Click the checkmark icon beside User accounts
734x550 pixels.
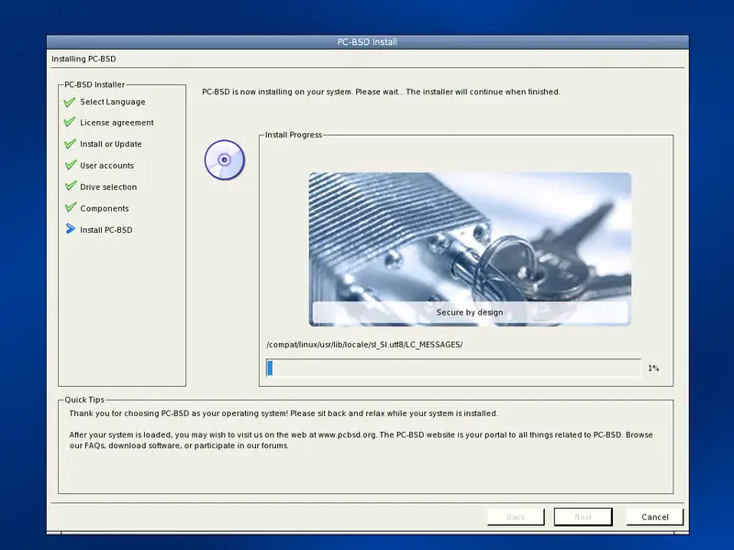(71, 165)
